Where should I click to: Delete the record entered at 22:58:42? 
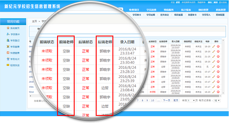218,92
